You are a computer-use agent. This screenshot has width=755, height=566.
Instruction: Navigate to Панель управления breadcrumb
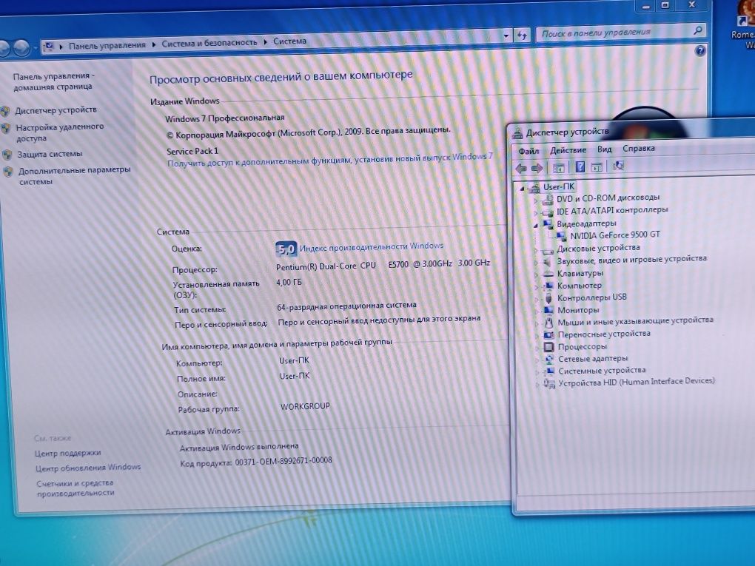tap(107, 45)
